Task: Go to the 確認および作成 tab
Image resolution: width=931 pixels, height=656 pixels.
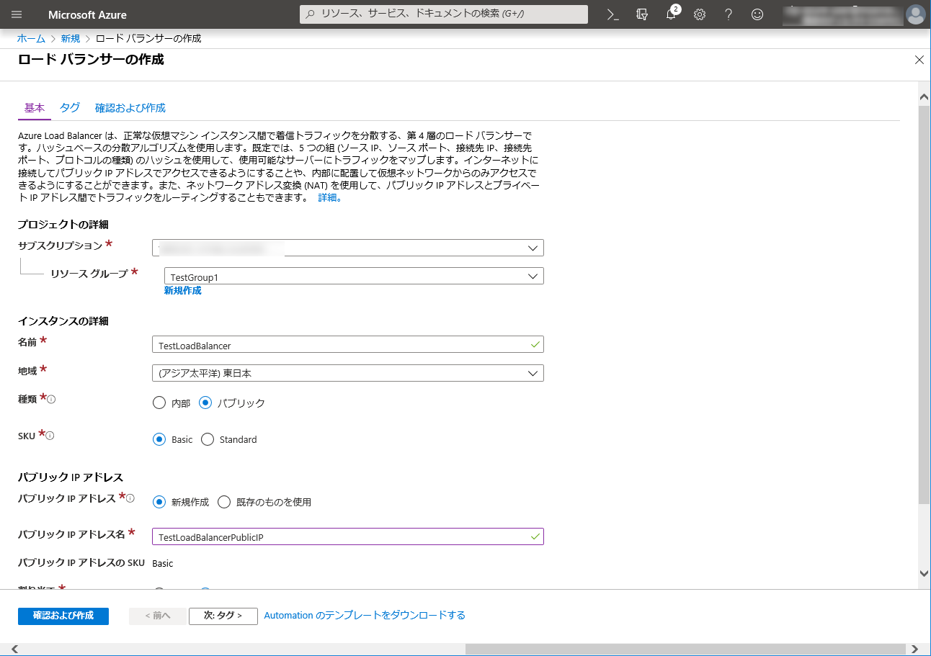Action: 130,108
